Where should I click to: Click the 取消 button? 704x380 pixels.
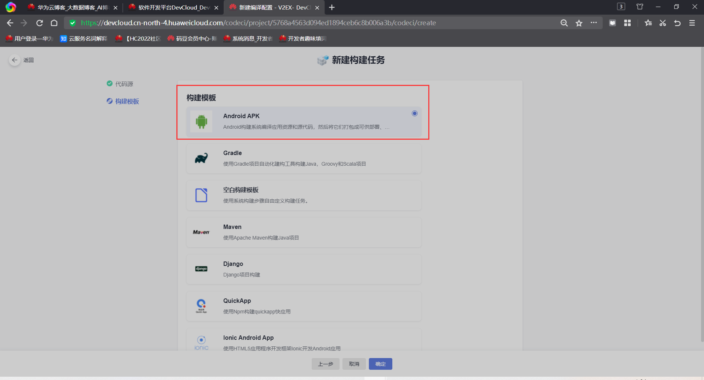354,364
